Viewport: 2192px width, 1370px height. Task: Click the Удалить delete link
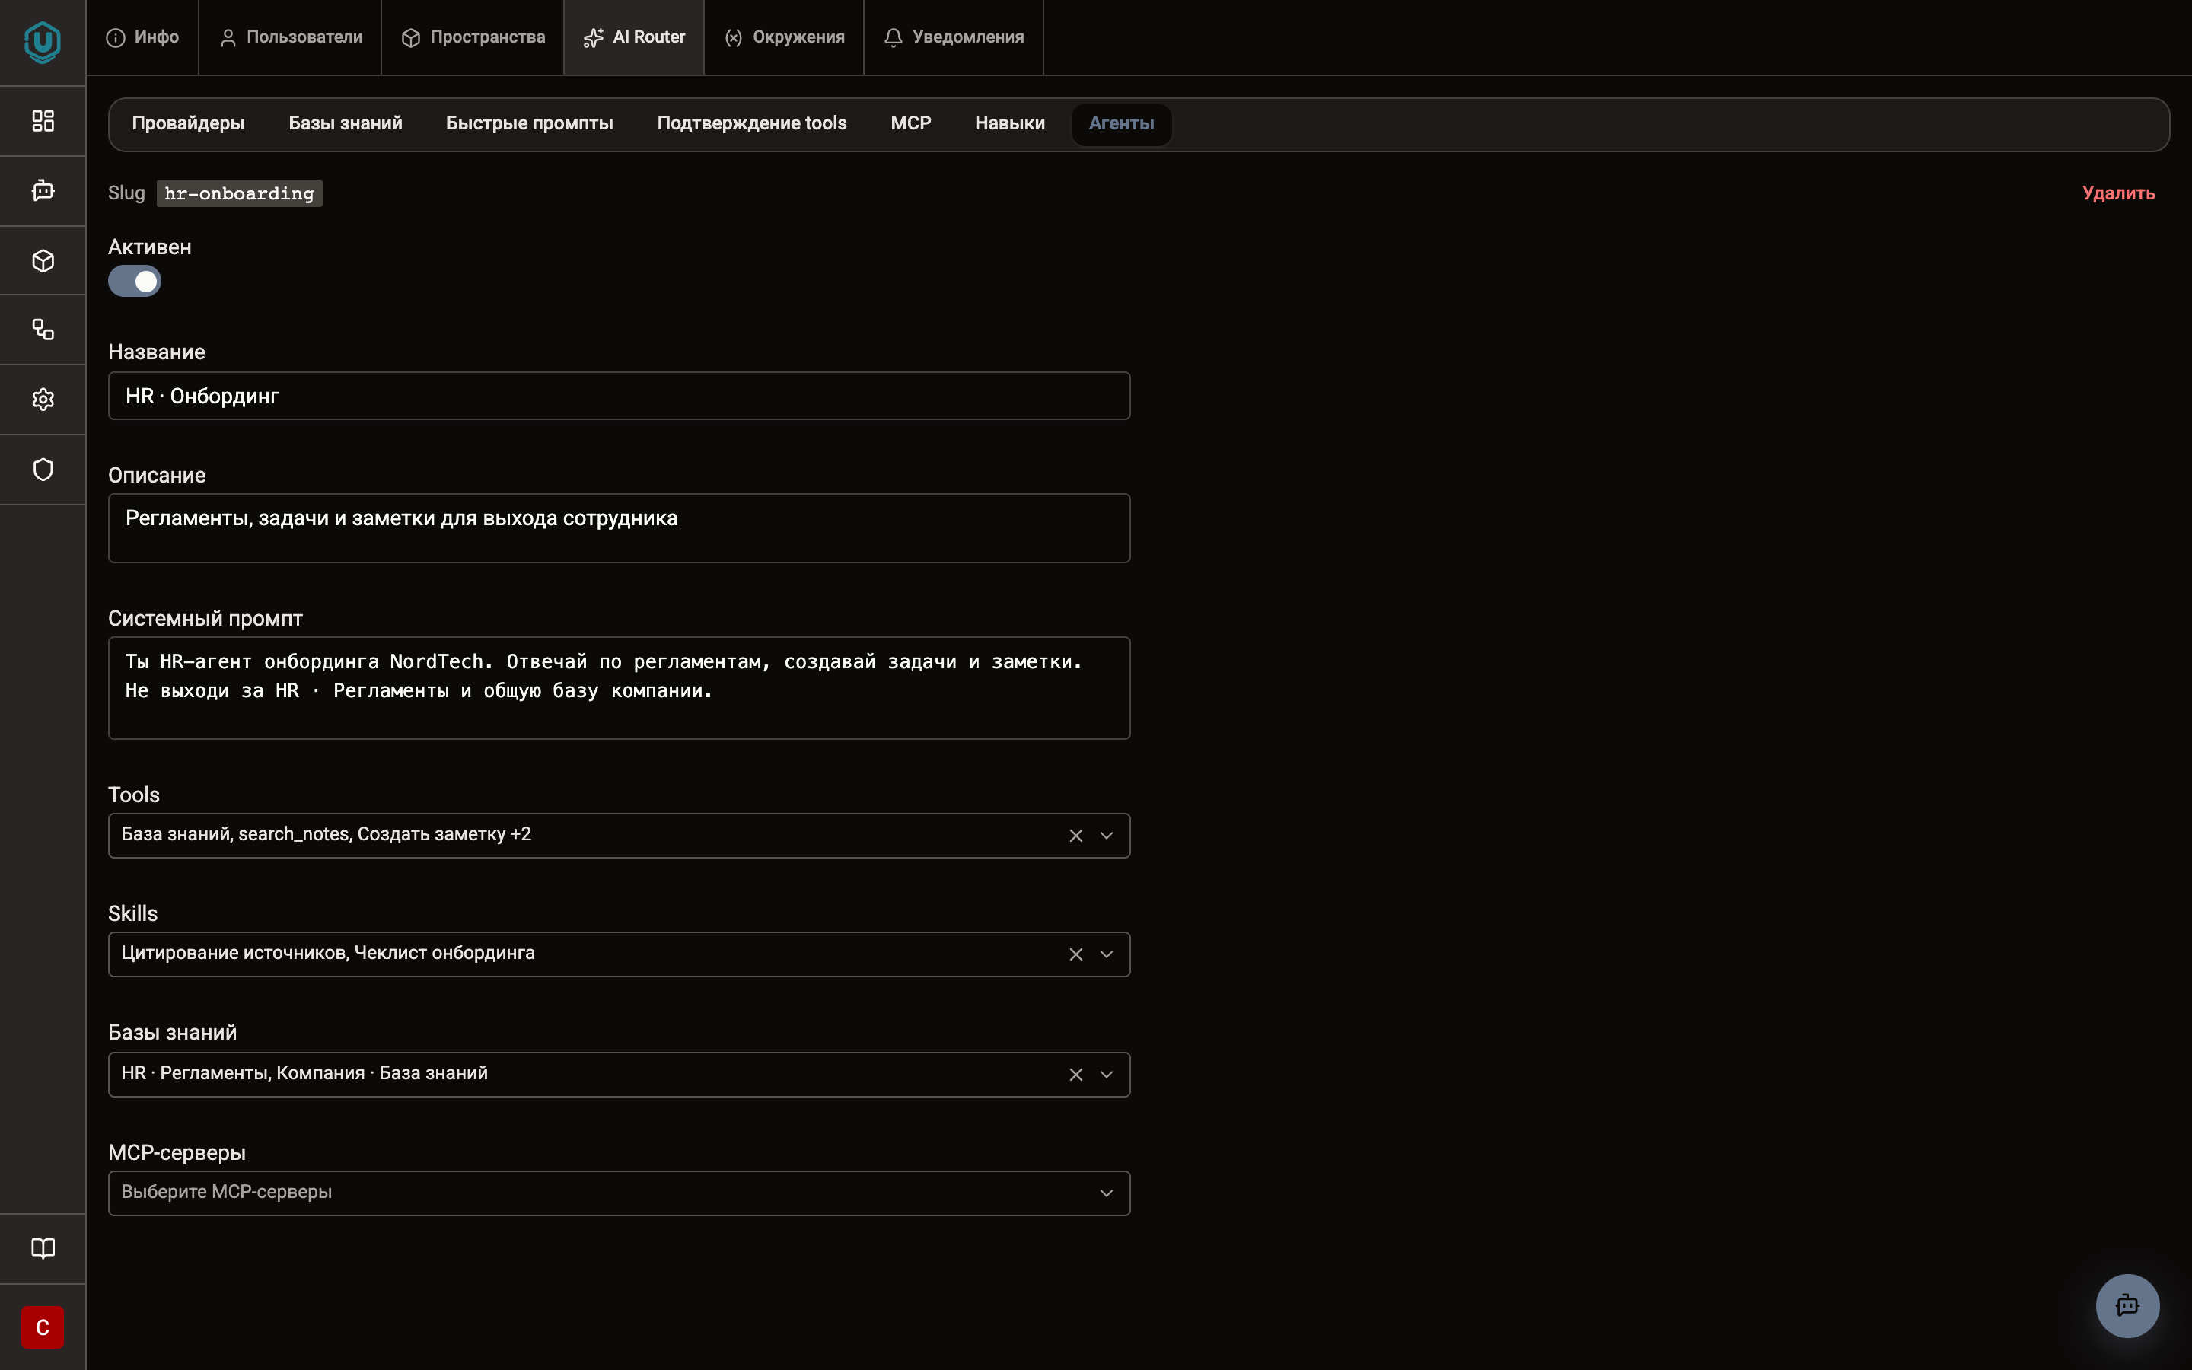coord(2119,193)
